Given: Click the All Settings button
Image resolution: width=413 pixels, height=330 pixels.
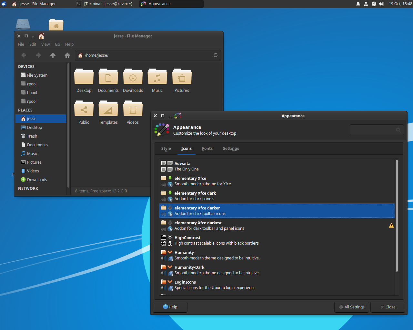Looking at the screenshot, I should point(352,307).
